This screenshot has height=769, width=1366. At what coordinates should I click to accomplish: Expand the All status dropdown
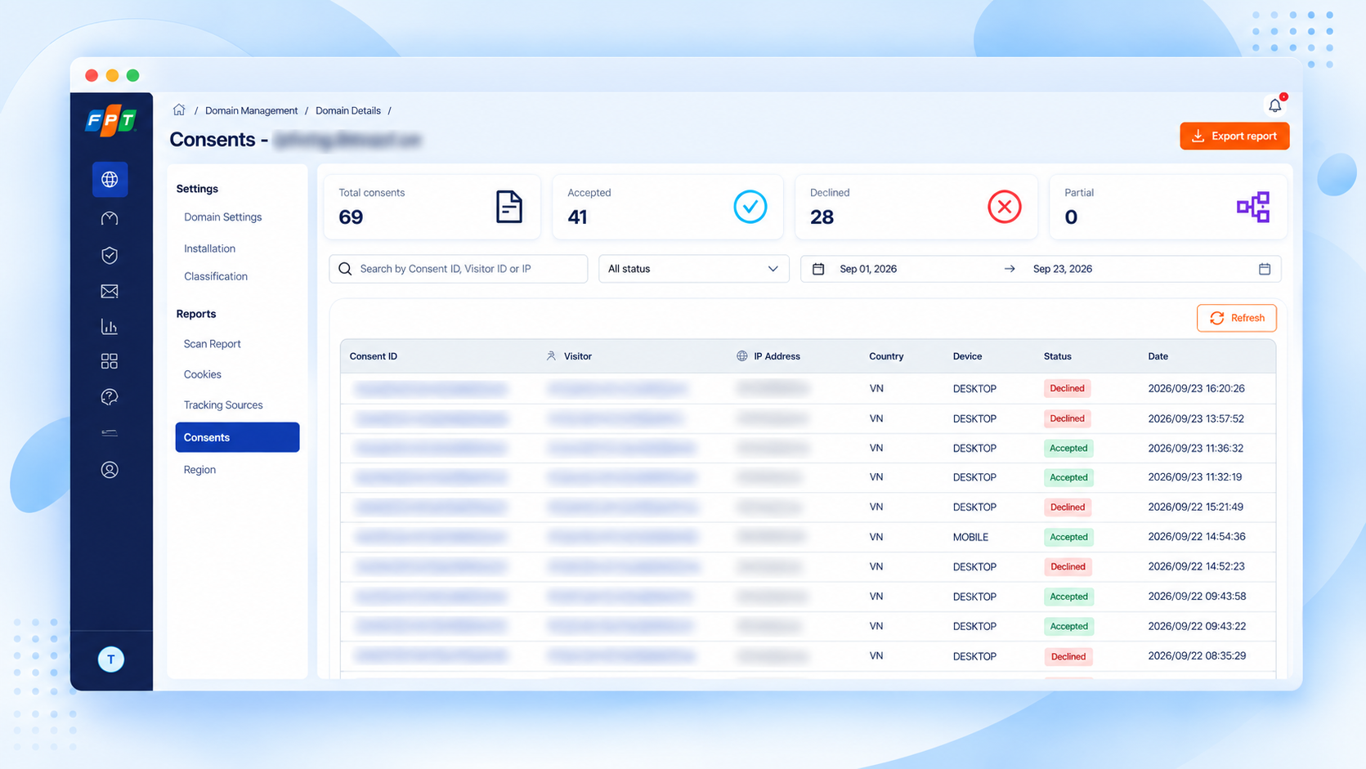[693, 269]
